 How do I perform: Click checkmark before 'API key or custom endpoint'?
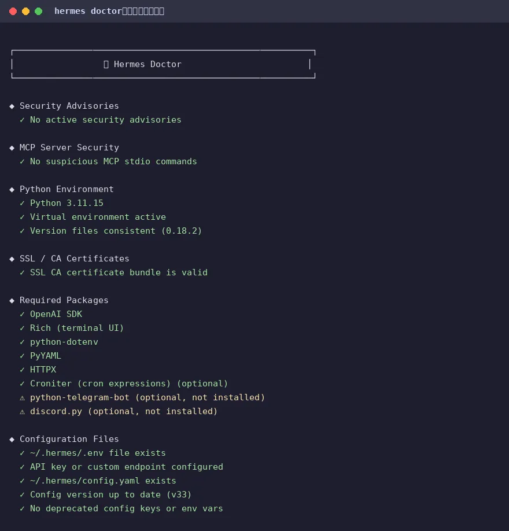coord(22,467)
